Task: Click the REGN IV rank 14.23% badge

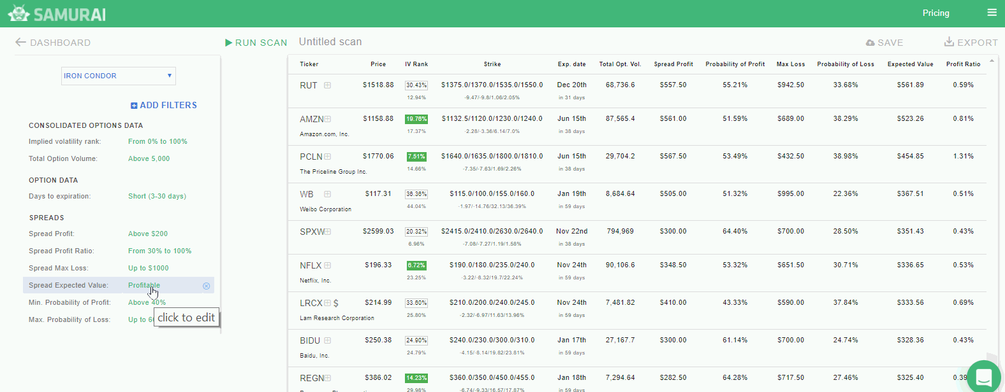Action: pyautogui.click(x=416, y=378)
